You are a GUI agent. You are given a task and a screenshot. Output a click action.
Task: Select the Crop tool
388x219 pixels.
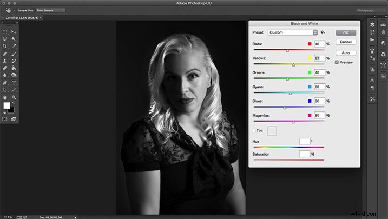5,46
